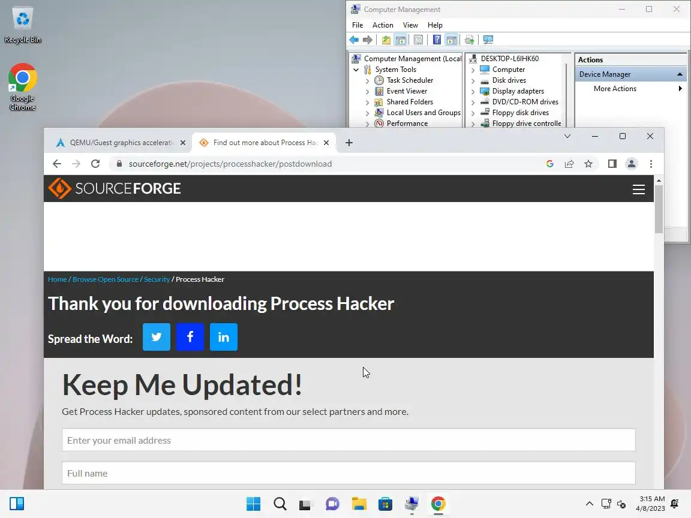Select the Performance tree item
Viewport: 691px width, 518px height.
(407, 124)
